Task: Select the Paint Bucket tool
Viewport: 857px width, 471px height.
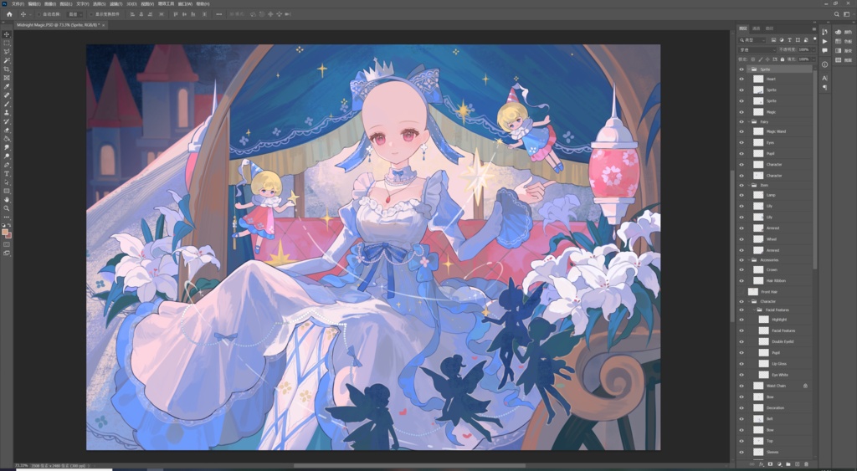Action: point(7,139)
